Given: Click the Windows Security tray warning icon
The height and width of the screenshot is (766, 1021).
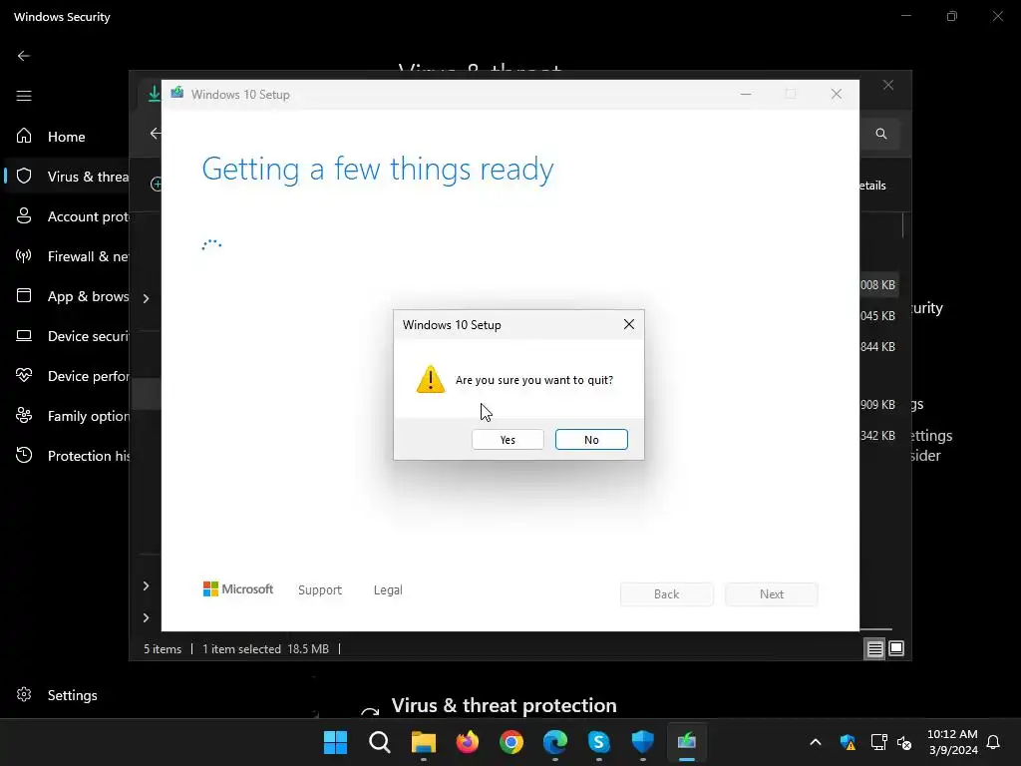Looking at the screenshot, I should [x=848, y=742].
